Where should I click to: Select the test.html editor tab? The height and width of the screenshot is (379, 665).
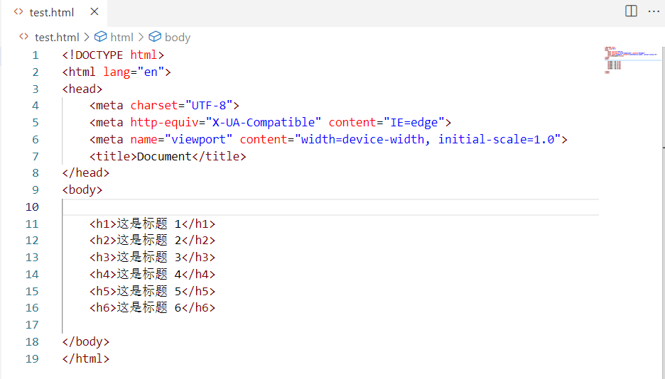pos(51,12)
